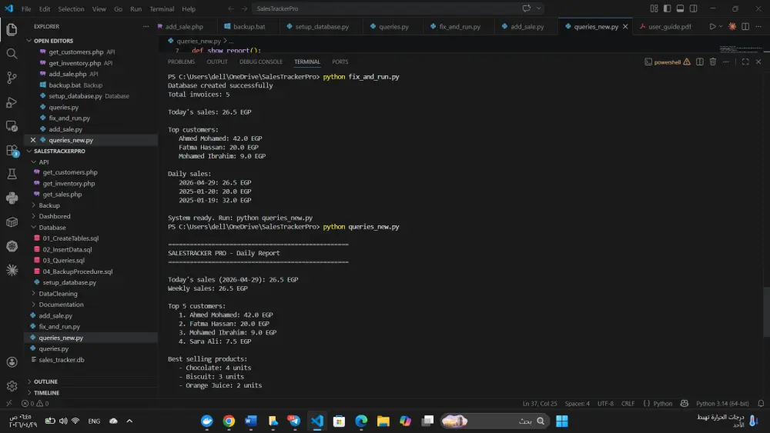Go to line via Ln 37, Col 25
Image resolution: width=770 pixels, height=433 pixels.
(540, 404)
